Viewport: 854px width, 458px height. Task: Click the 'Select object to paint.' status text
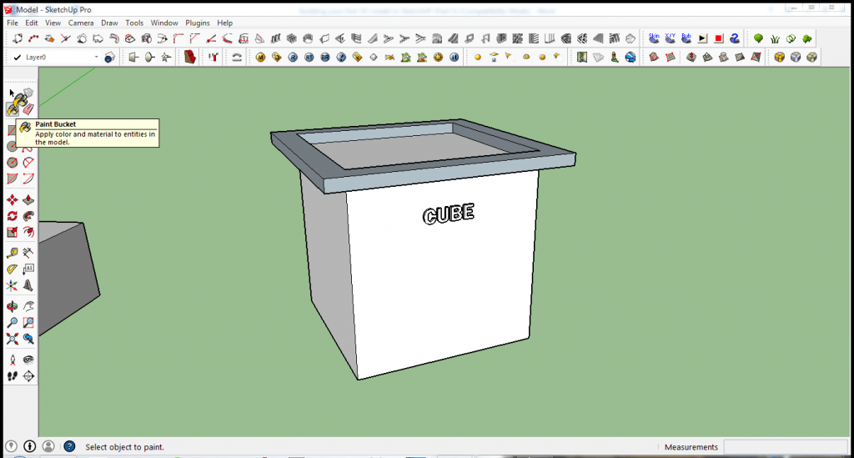click(x=125, y=447)
